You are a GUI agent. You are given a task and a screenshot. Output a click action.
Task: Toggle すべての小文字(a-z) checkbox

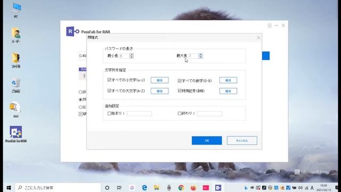pyautogui.click(x=109, y=80)
